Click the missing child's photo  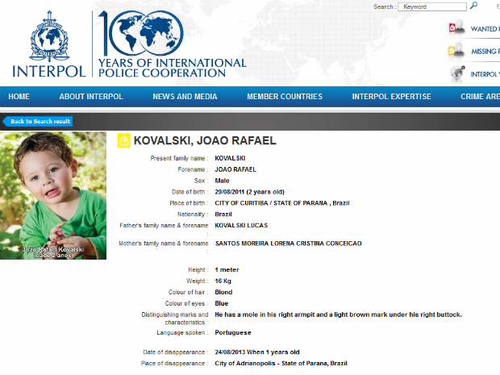pos(53,196)
